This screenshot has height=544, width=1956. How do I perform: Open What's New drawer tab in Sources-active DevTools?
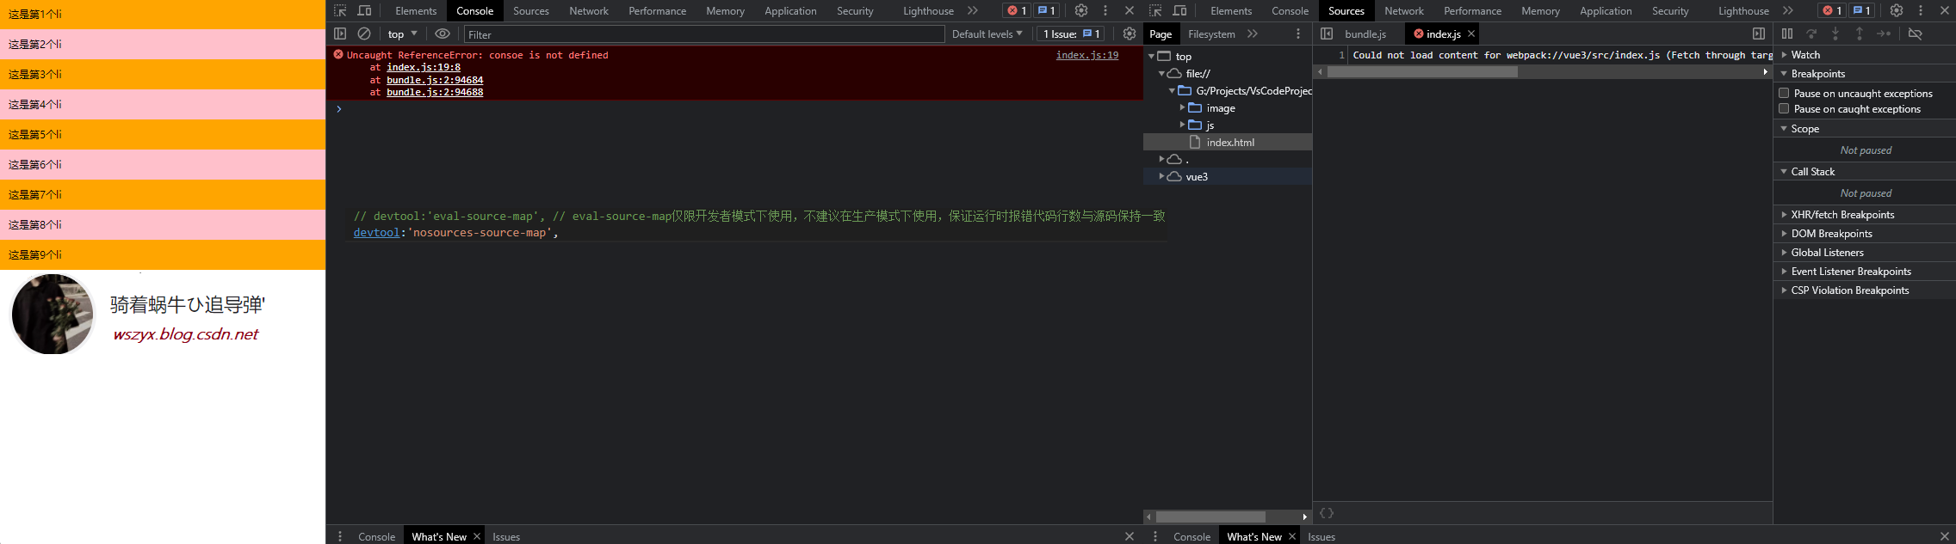[x=1254, y=536]
